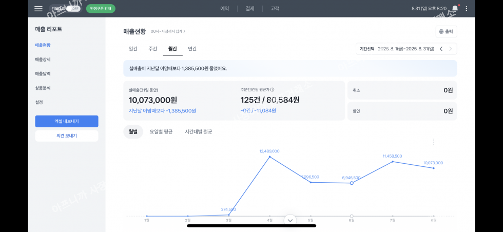Click the 인생쿠폰 안내 green badge
Screen dimensions: 503x232
point(101,9)
